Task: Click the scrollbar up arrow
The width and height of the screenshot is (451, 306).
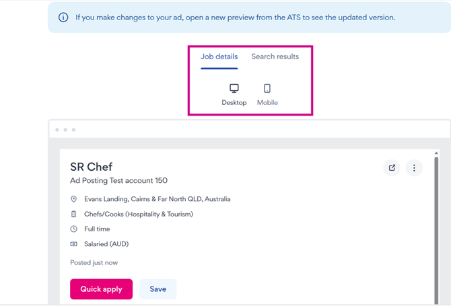Action: coord(436,153)
